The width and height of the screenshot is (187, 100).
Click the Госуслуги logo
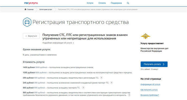point(31,3)
